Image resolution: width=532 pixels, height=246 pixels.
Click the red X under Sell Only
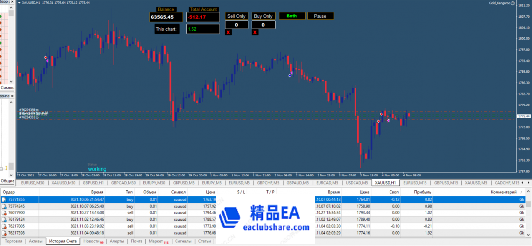228,33
